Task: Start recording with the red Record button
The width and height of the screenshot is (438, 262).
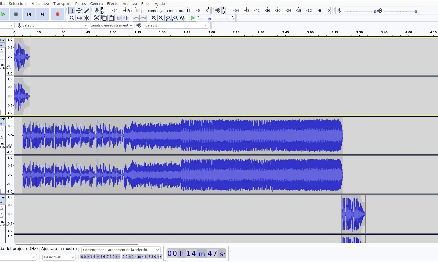Action: coord(58,14)
